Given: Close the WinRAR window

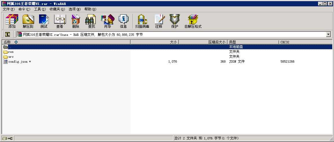Looking at the screenshot, I should [x=330, y=4].
